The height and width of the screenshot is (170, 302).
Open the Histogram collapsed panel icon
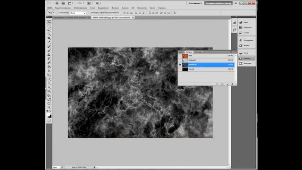click(234, 23)
